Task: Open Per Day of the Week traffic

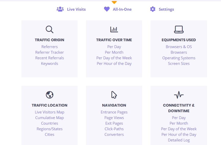Action: 114,58
